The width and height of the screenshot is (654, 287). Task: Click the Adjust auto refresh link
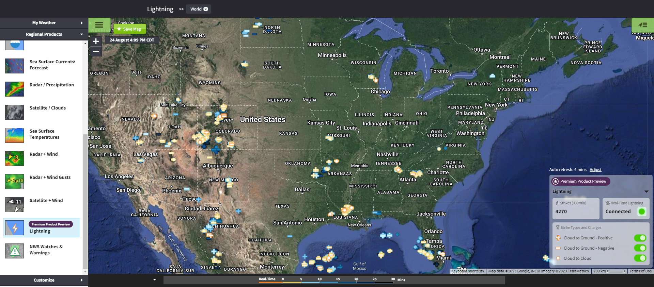tap(595, 170)
